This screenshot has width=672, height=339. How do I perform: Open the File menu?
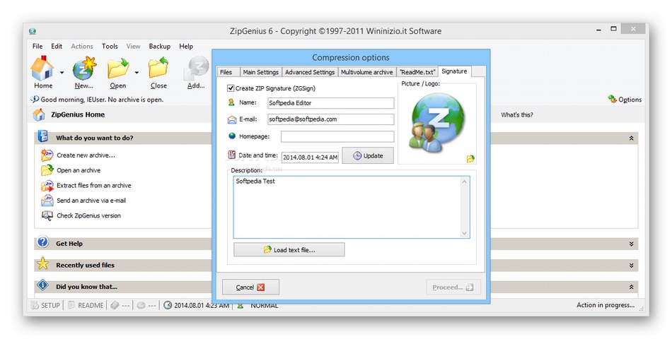pos(37,46)
